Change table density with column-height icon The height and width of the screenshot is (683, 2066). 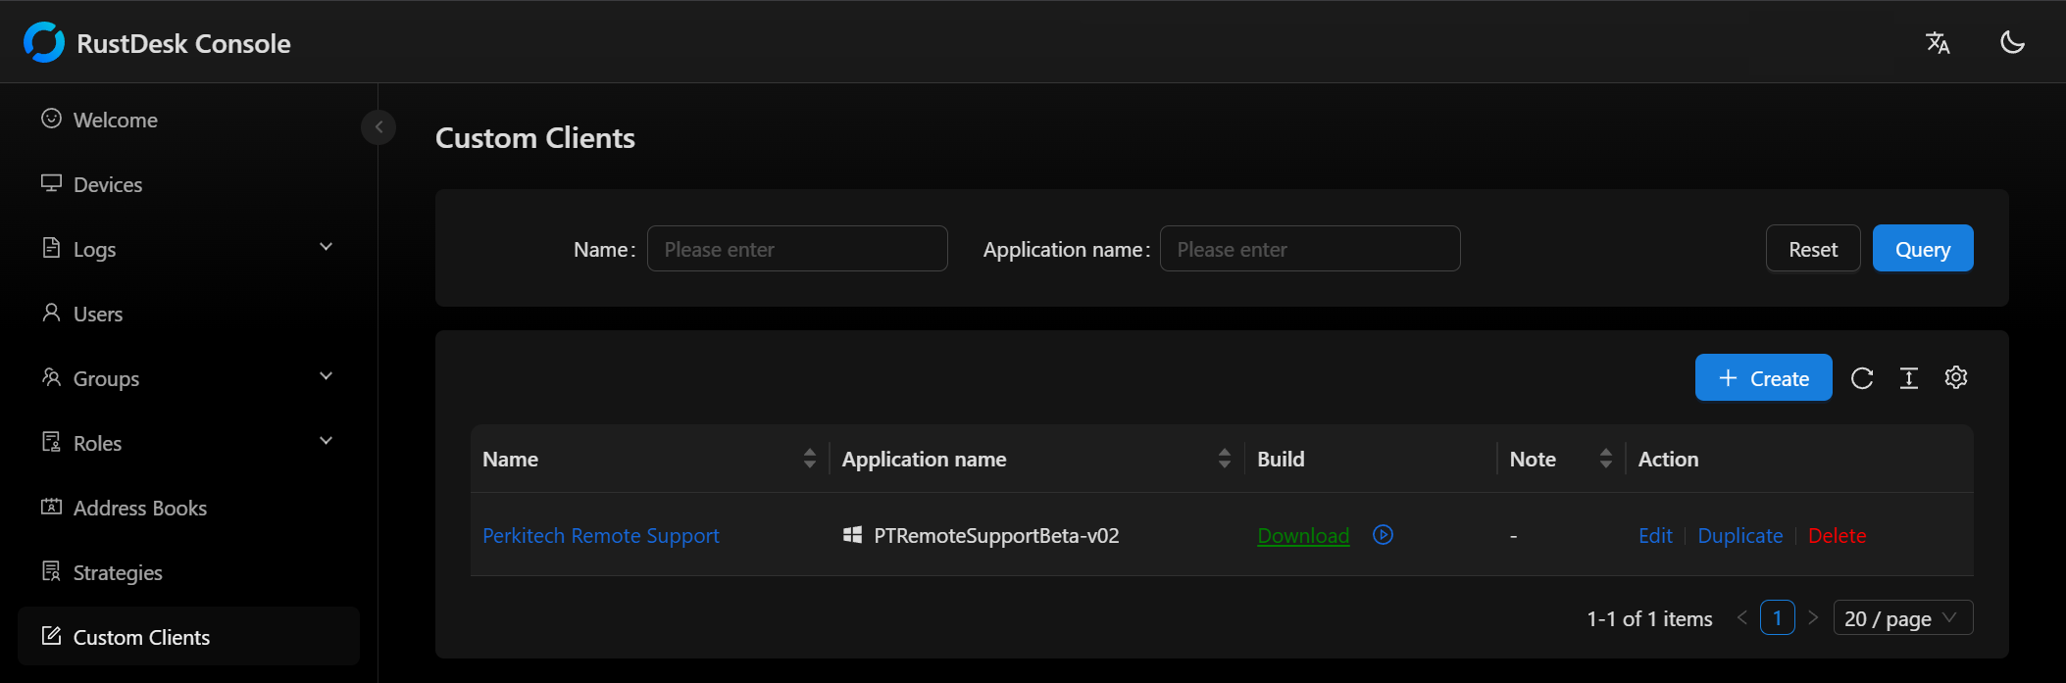click(x=1909, y=378)
